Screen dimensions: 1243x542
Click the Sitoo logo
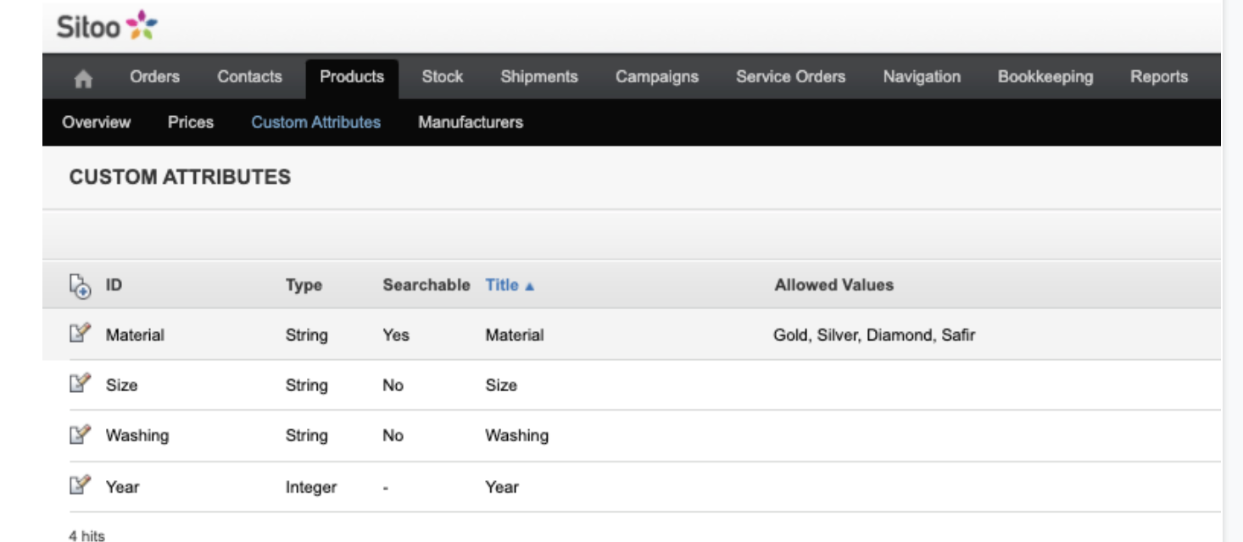pyautogui.click(x=107, y=26)
